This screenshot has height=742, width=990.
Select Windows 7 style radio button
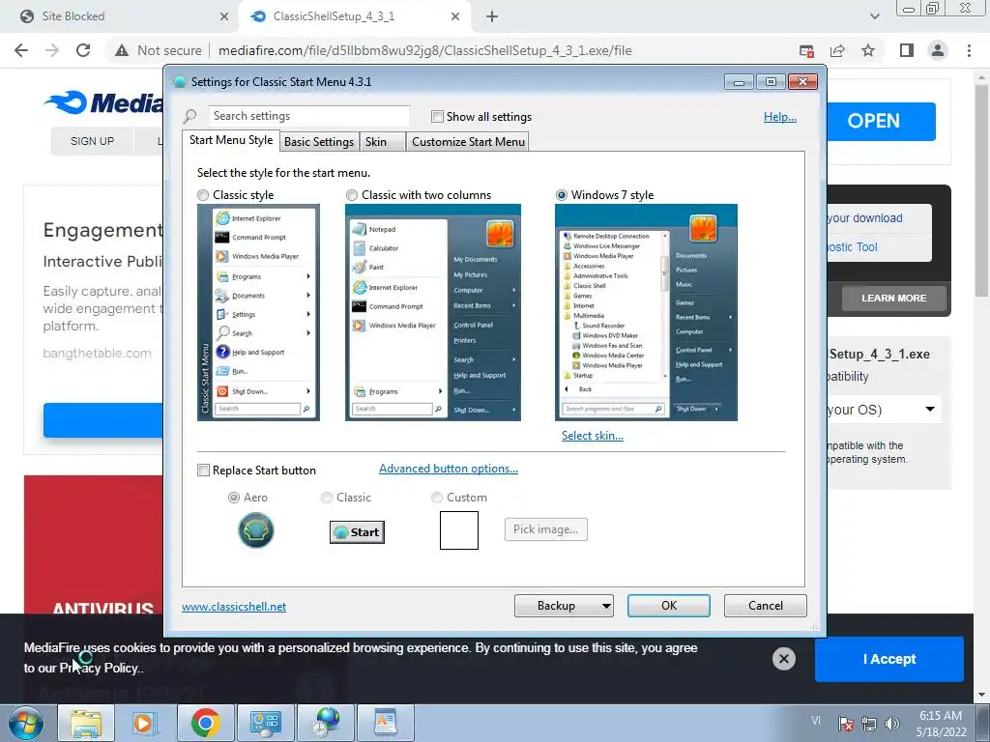pos(562,195)
